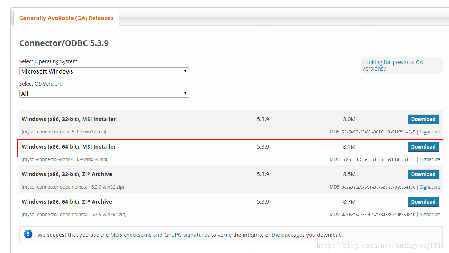The image size is (449, 253).
Task: Click filename mysql-connector-odbc-noinstall-5.3.9-win32.zip
Action: tap(73, 187)
